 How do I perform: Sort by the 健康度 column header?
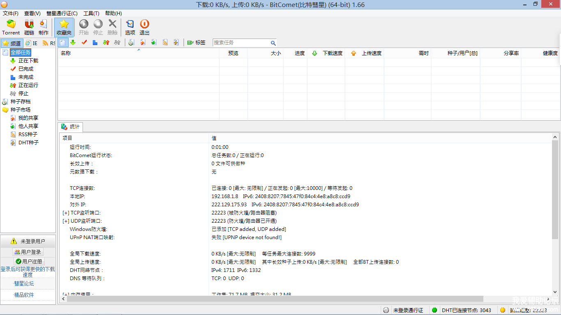click(540, 53)
